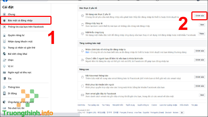Click the blocked-user icon beside Chặn
This screenshot has width=208, height=117.
[4, 60]
